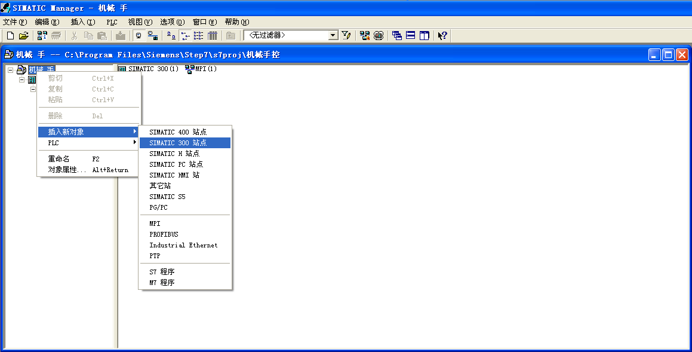Click the context Help arrow icon
The width and height of the screenshot is (692, 352).
(442, 36)
